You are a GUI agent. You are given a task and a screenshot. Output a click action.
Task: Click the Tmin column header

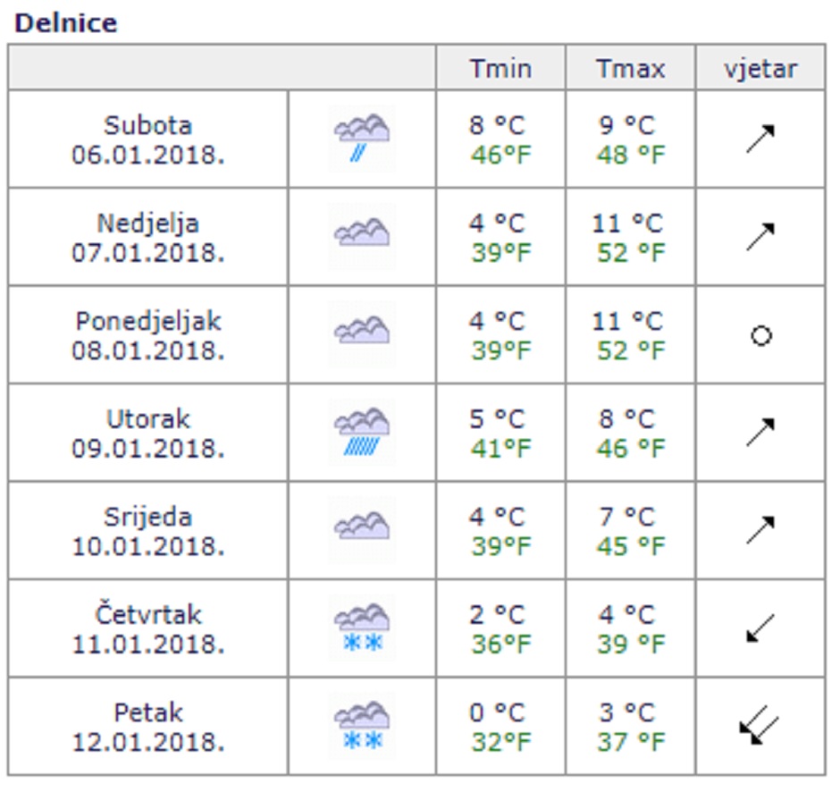tap(500, 69)
